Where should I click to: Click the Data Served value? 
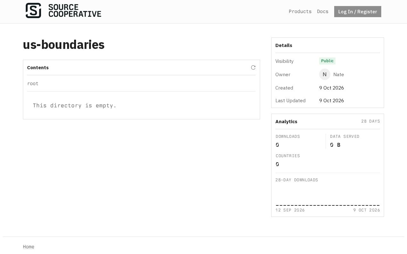coord(335,145)
